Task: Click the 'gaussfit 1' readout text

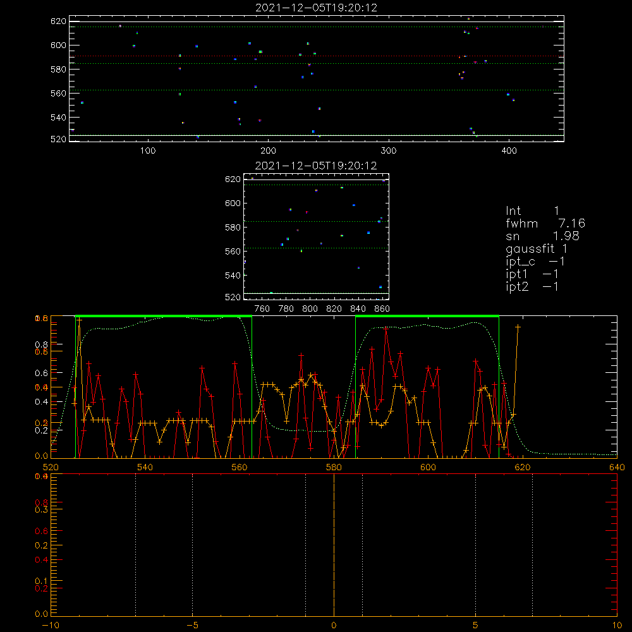Action: [537, 248]
